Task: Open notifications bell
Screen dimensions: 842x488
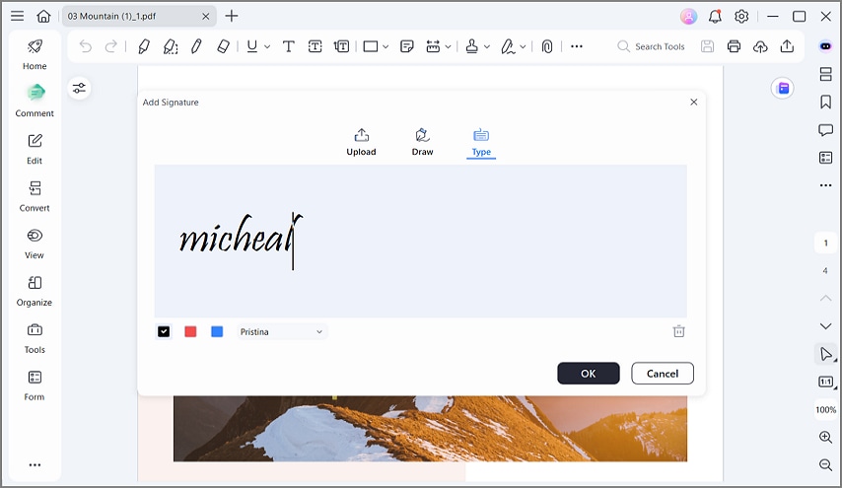Action: (715, 16)
